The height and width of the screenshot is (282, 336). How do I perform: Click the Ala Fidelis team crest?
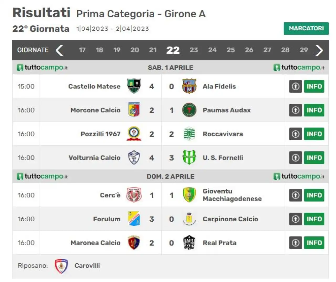189,86
